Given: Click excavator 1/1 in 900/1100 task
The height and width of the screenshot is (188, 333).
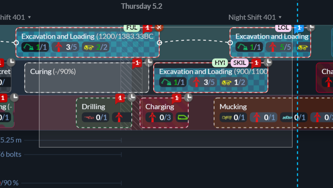Looking at the screenshot, I should [173, 82].
